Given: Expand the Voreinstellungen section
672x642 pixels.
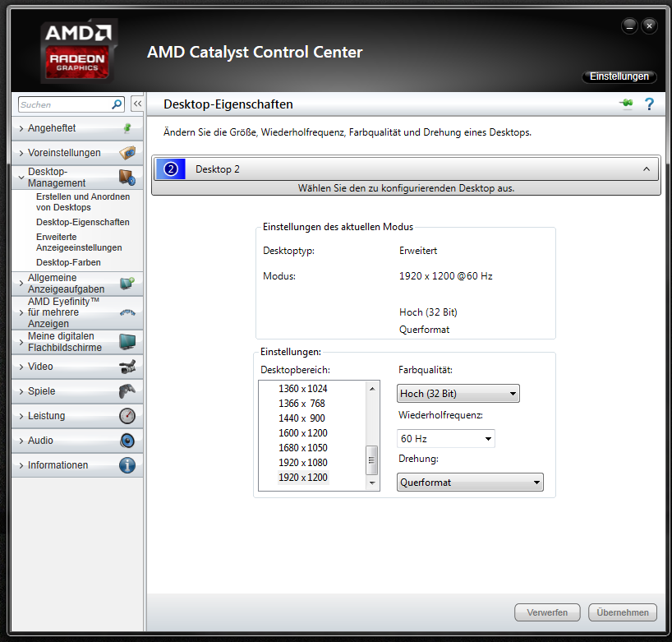Looking at the screenshot, I should click(21, 153).
